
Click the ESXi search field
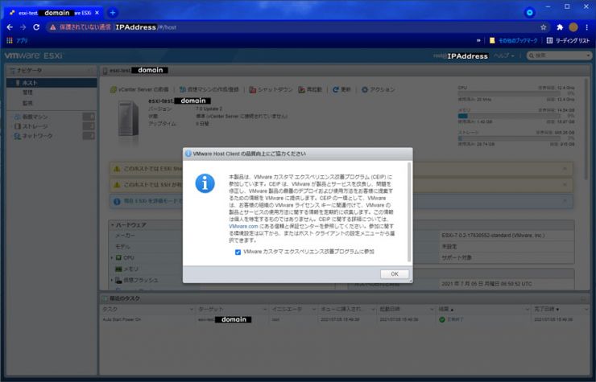click(559, 55)
